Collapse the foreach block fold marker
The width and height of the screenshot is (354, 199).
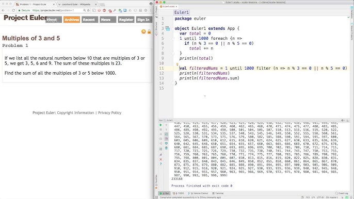(x=173, y=38)
